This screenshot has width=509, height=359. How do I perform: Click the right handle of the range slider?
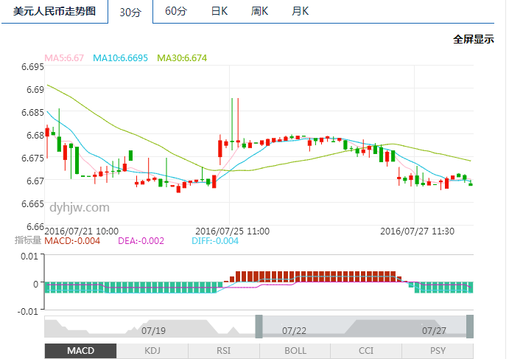tap(469, 327)
